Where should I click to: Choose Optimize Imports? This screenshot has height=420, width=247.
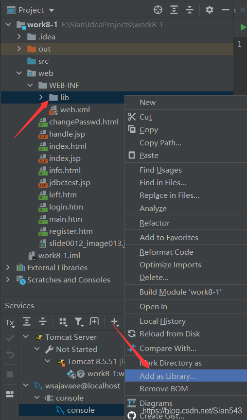(186, 264)
